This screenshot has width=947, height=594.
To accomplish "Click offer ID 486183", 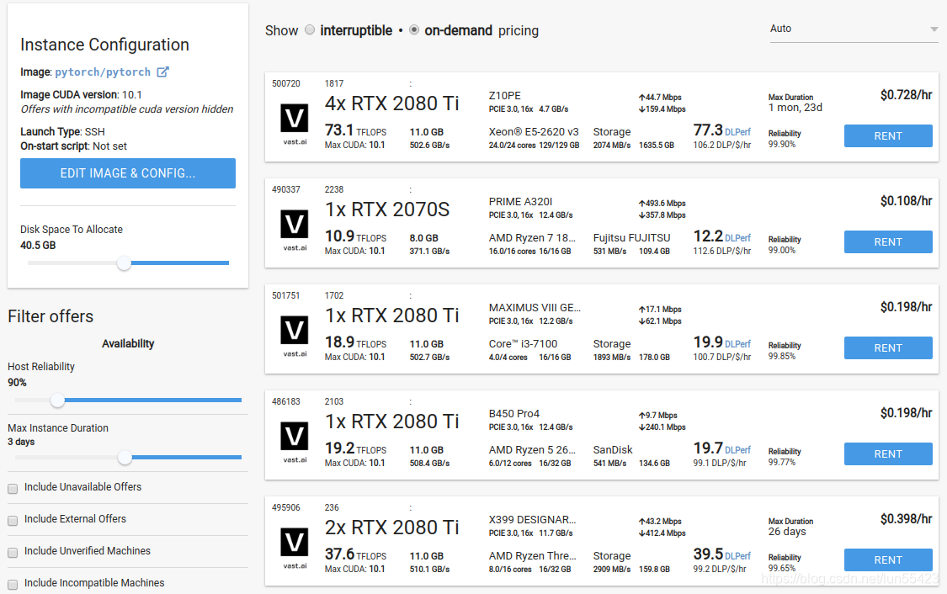I will tap(285, 401).
